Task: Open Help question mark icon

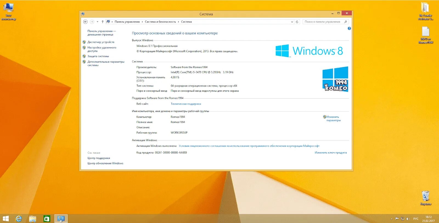Action: point(349,28)
